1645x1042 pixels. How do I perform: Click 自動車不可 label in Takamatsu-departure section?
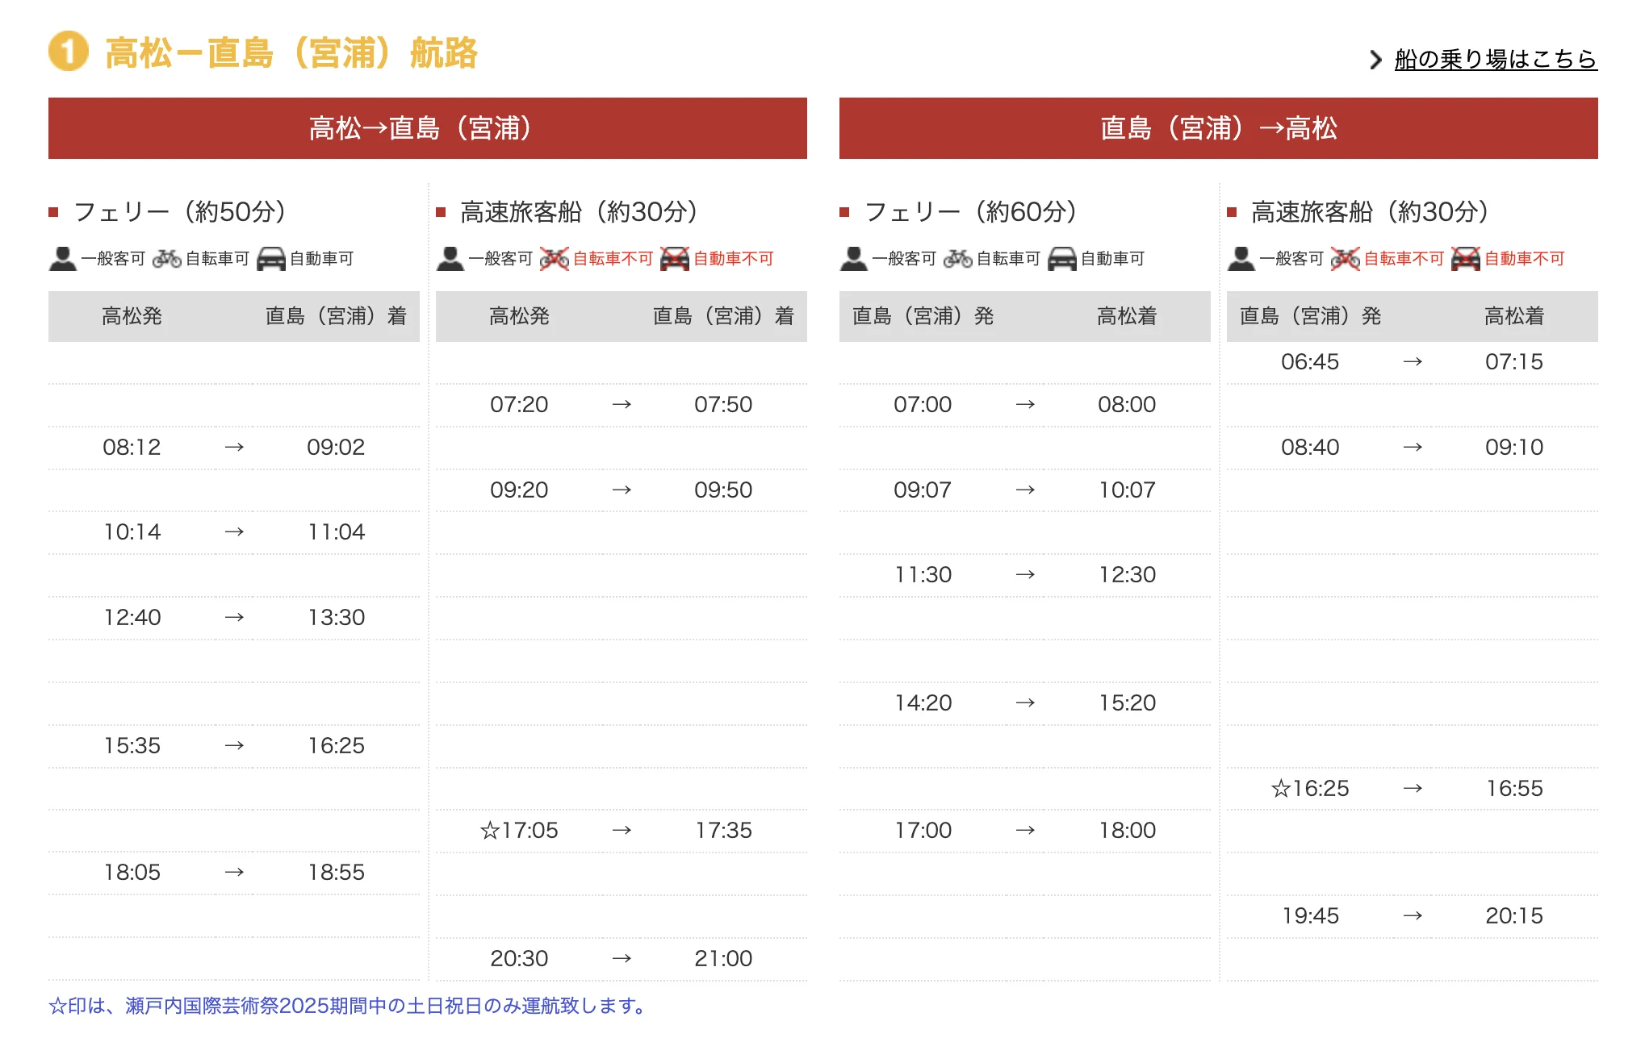[x=734, y=259]
